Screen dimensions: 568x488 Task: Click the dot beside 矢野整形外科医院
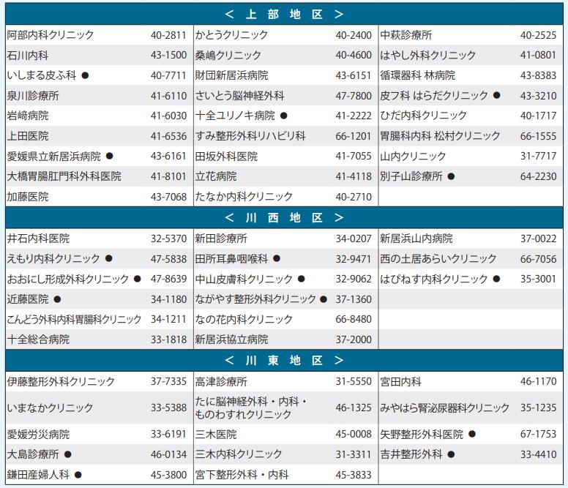pos(472,434)
